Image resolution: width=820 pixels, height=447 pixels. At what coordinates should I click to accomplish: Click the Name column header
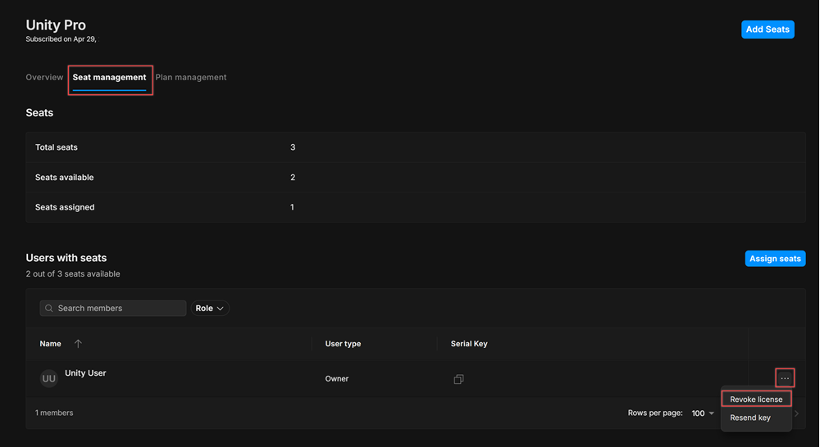pyautogui.click(x=50, y=344)
